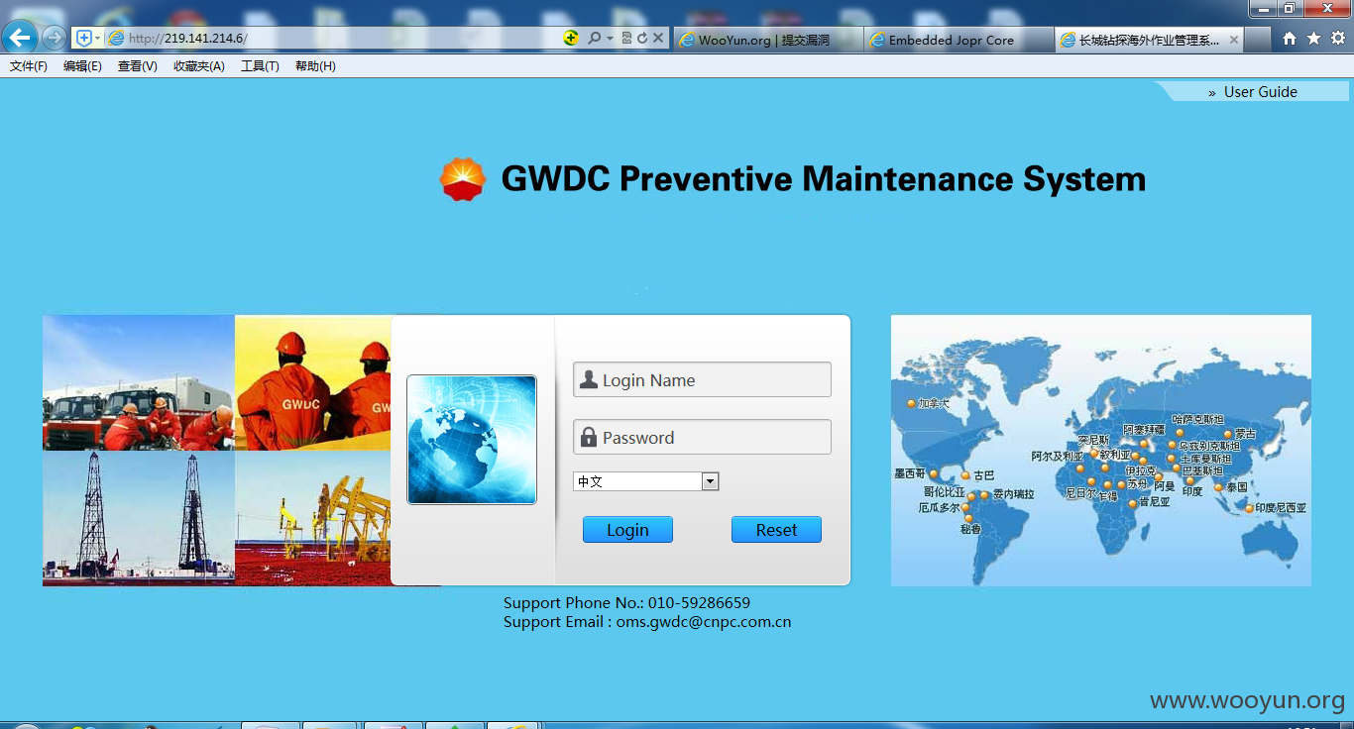Open the 文件(F) menu
The height and width of the screenshot is (729, 1354).
tap(29, 66)
